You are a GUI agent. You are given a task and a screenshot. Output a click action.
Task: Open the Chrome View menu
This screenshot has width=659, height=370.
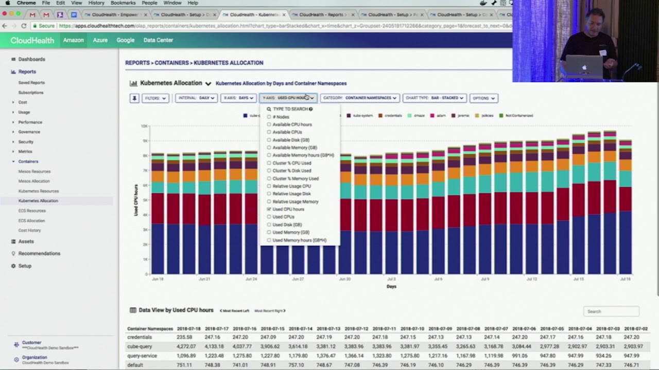point(77,3)
